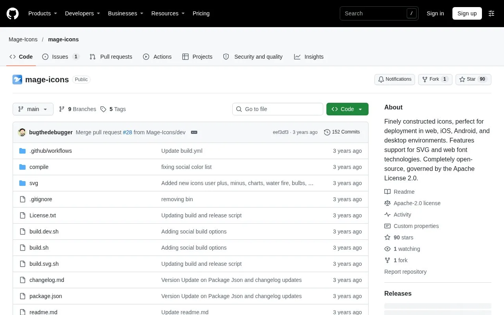Screen dimensions: 504x315
Task: Click the file icon next to License.txt
Action: (x=22, y=215)
